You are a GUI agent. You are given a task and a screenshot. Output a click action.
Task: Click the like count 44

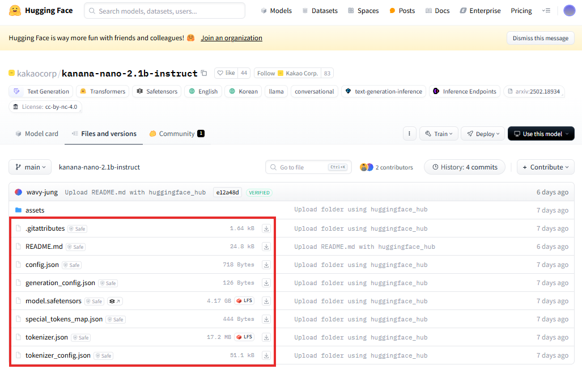tap(244, 73)
